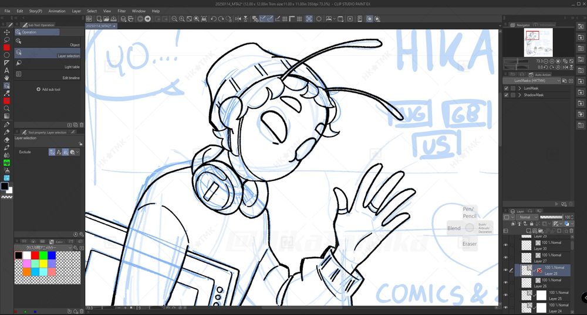Delete sub tool trash icon

pyautogui.click(x=82, y=125)
